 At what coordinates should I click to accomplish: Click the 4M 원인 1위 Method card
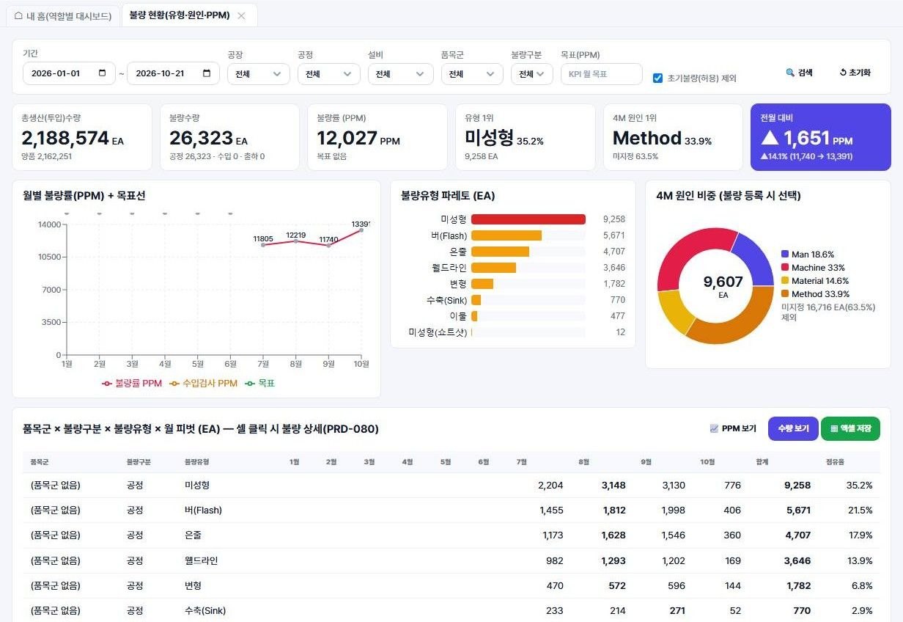point(673,137)
